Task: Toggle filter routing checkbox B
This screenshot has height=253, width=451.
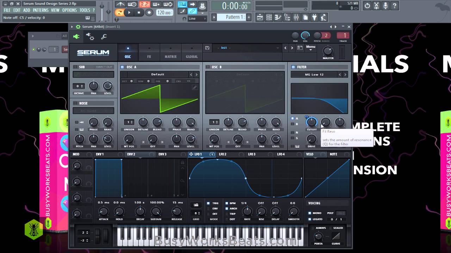Action: click(x=292, y=124)
